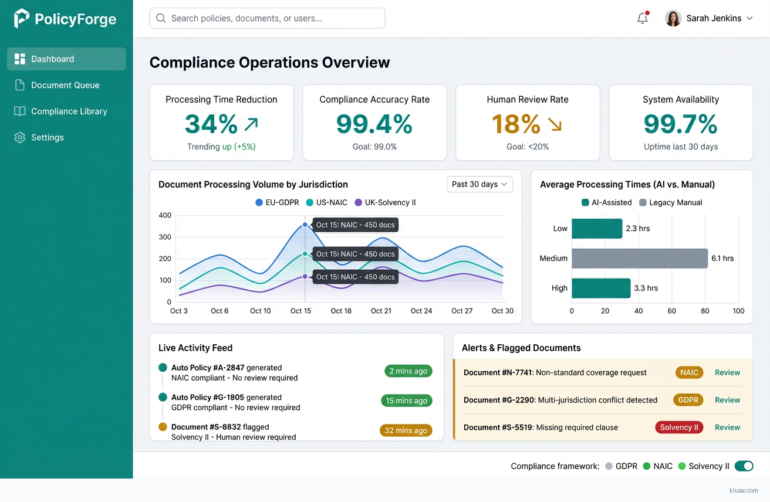The width and height of the screenshot is (770, 502).
Task: Go to Document Queue menu item
Action: click(65, 85)
